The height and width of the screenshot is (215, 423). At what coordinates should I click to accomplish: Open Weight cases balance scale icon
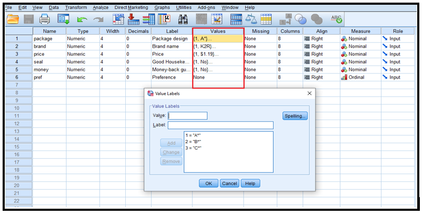[x=251, y=19]
